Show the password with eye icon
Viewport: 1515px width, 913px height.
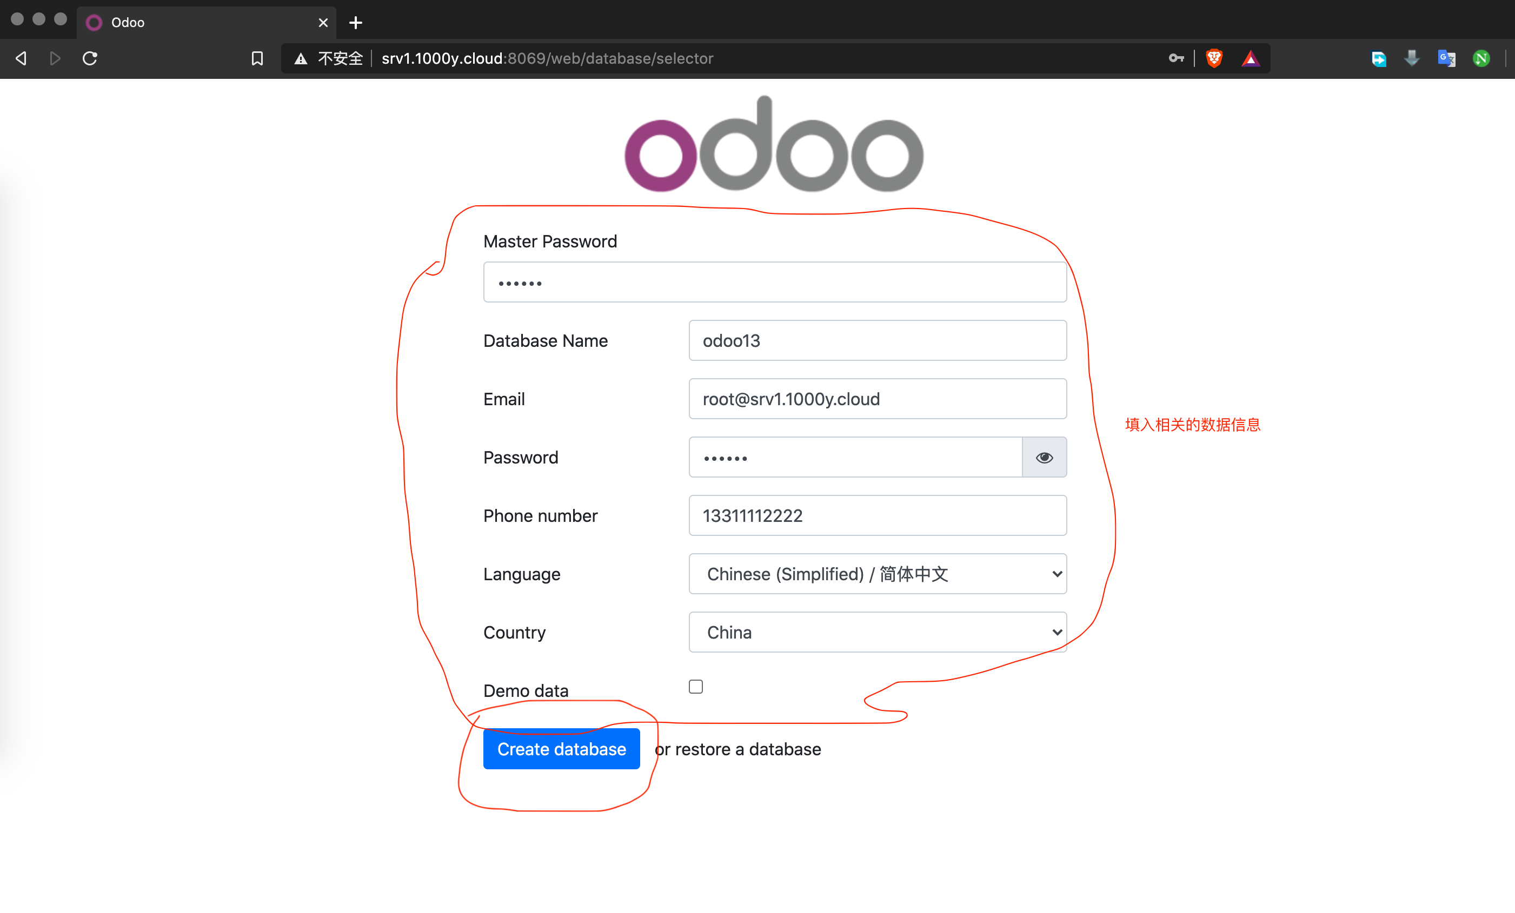[x=1044, y=457]
